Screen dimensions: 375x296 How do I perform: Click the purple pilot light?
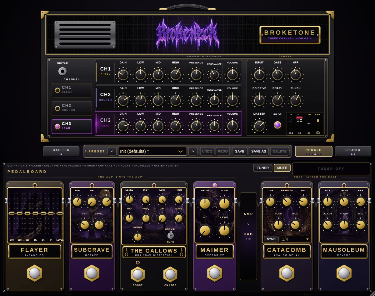277,125
